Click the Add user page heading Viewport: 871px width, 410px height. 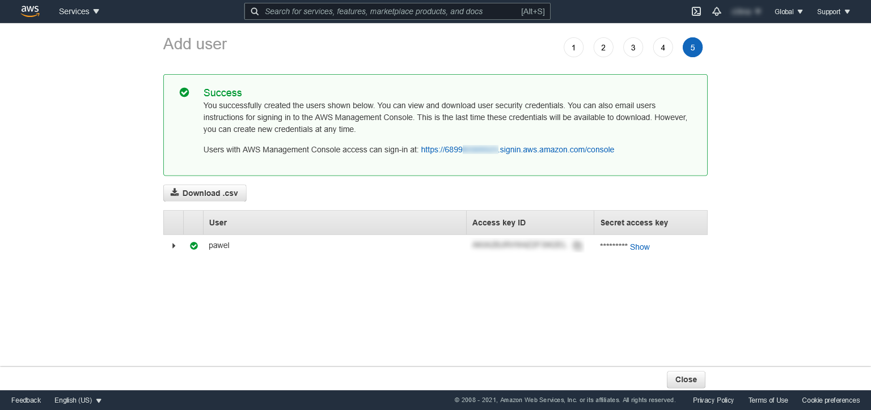pos(195,44)
